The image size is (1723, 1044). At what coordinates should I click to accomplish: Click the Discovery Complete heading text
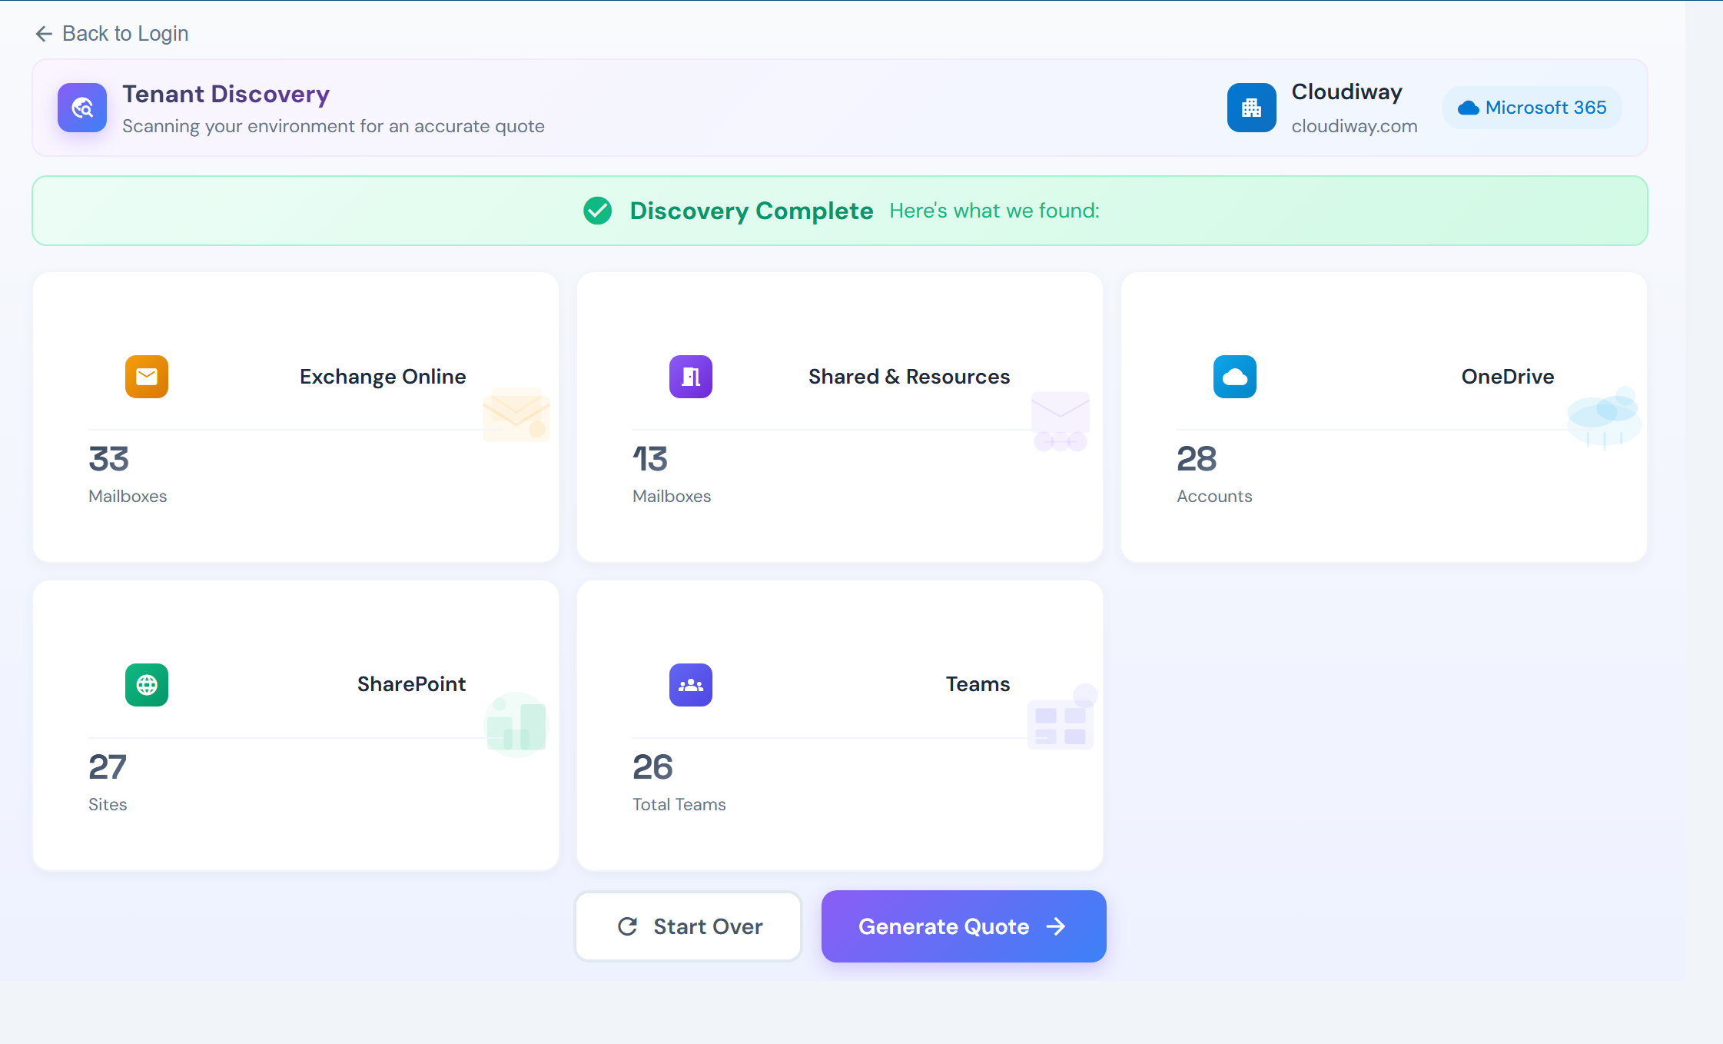click(752, 211)
